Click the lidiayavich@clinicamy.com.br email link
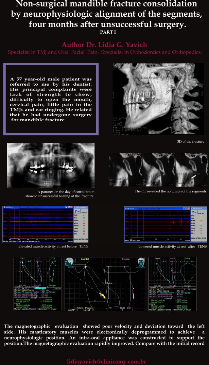209x365 pixels. click(104, 360)
